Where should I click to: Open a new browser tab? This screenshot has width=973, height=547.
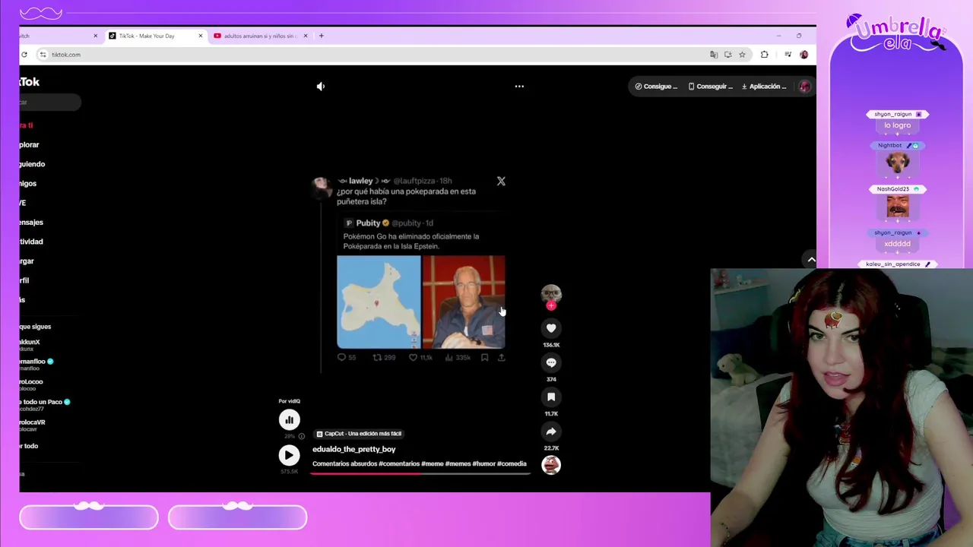322,36
